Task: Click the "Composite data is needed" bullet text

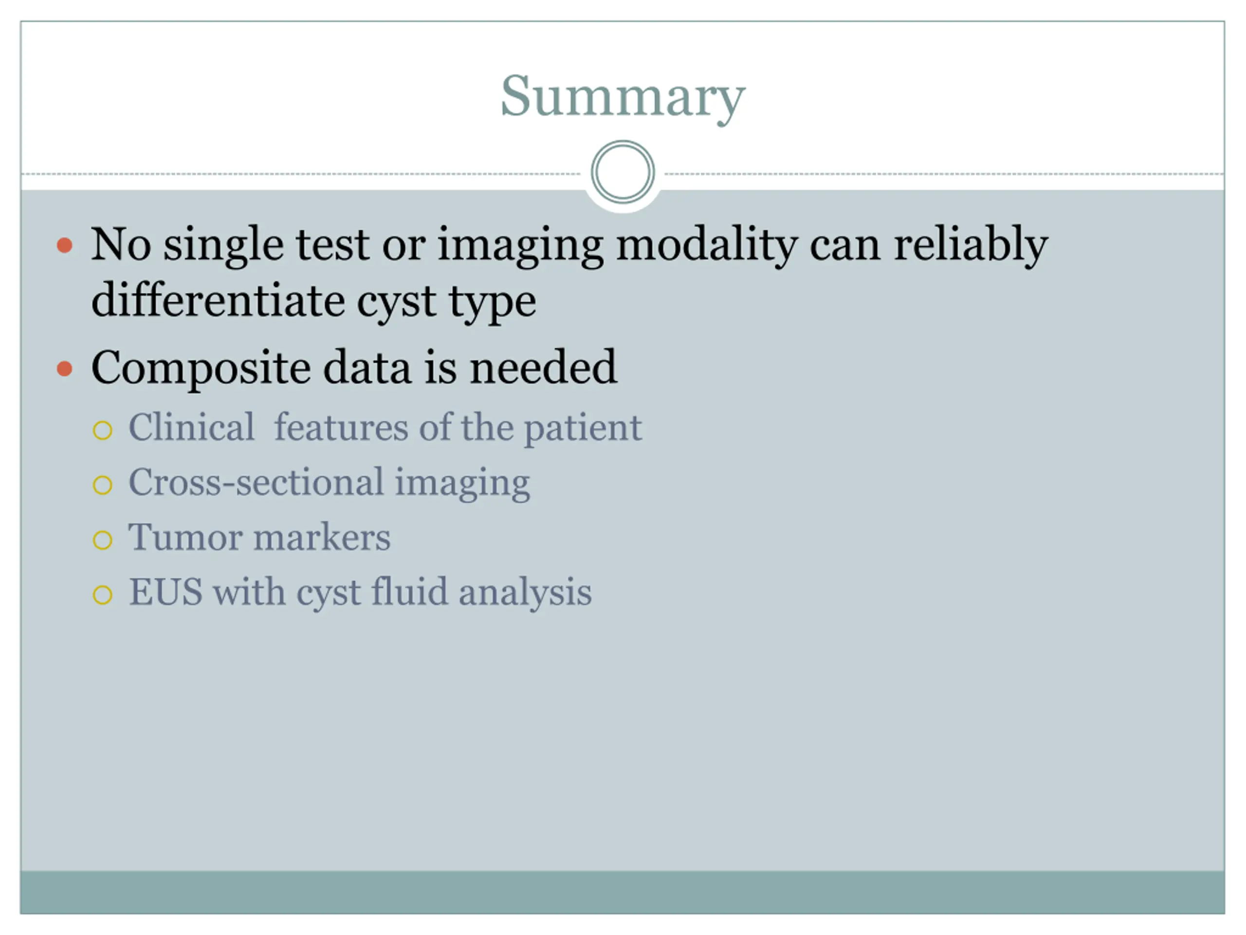Action: pyautogui.click(x=354, y=368)
